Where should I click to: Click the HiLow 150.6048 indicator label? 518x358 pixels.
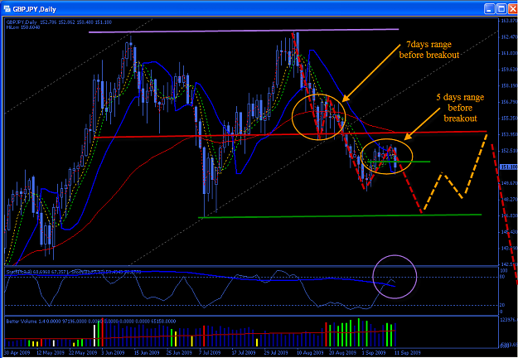tap(23, 27)
